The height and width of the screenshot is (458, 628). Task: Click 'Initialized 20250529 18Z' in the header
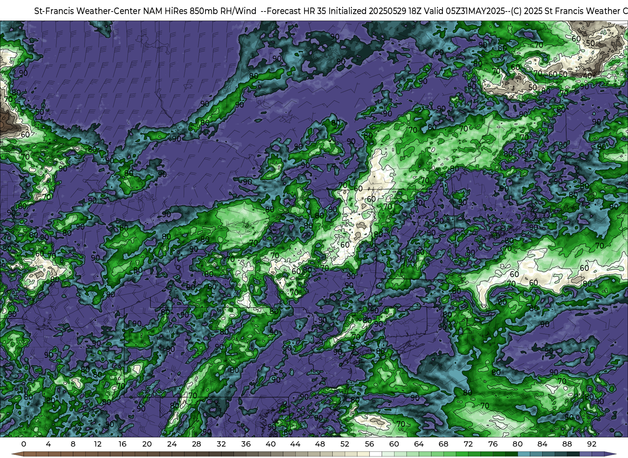pos(374,11)
